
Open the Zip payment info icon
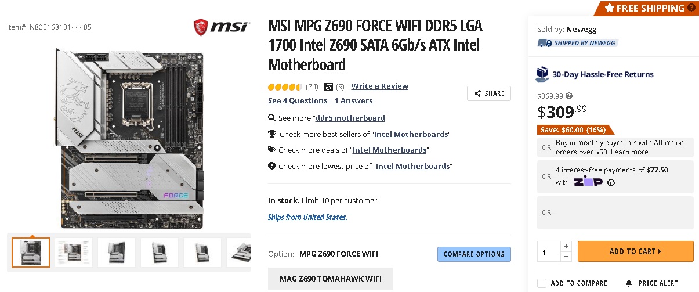pyautogui.click(x=611, y=182)
